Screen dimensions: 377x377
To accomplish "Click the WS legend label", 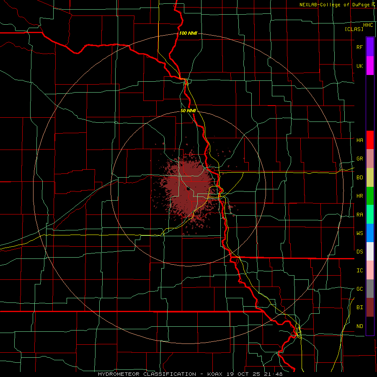I will [360, 233].
